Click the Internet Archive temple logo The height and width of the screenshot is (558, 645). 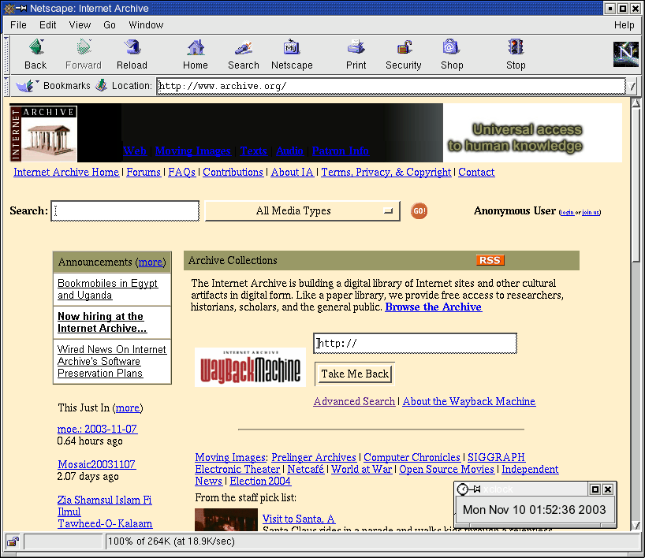point(43,134)
